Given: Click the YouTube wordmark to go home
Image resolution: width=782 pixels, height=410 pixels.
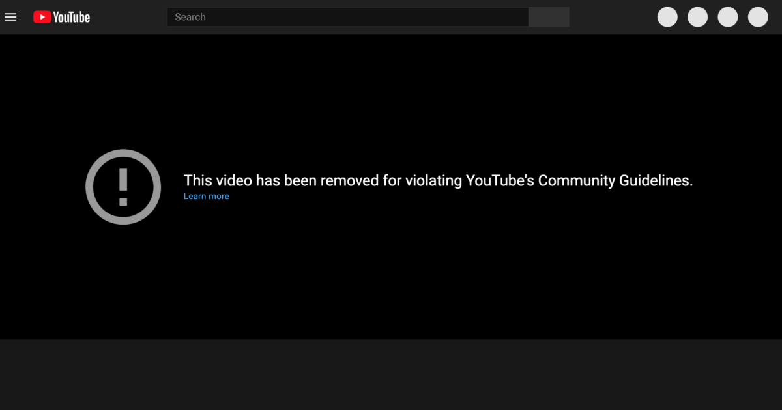Looking at the screenshot, I should 72,18.
